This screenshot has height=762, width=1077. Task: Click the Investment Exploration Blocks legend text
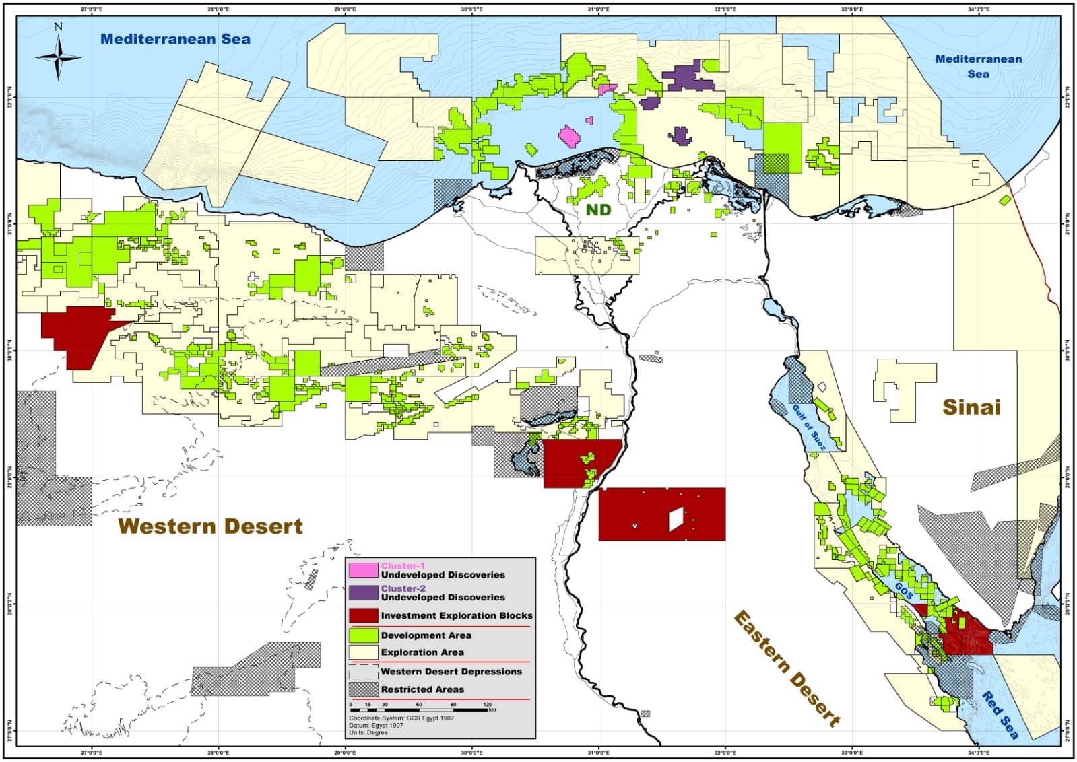coord(456,615)
